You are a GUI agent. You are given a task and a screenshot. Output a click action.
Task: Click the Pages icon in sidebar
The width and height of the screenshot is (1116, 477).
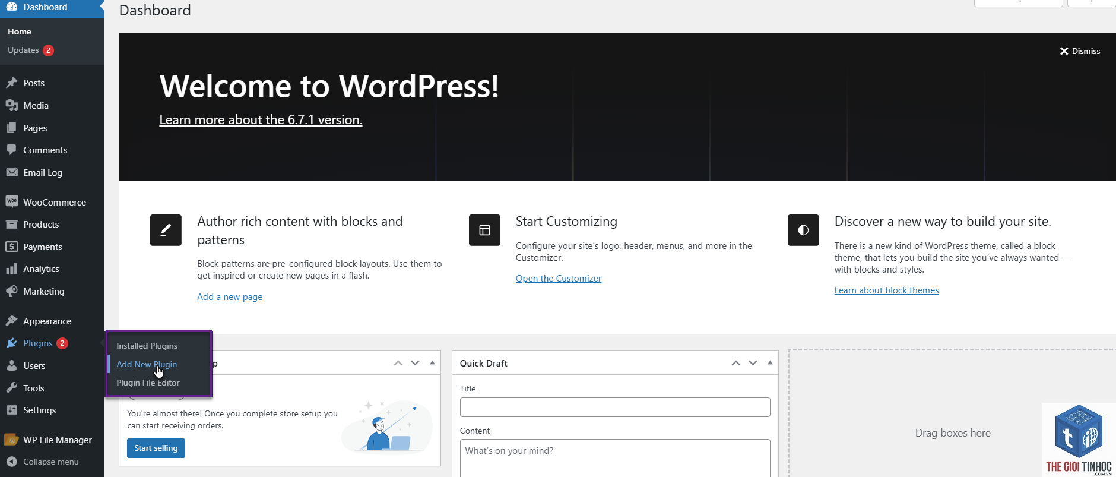click(12, 128)
